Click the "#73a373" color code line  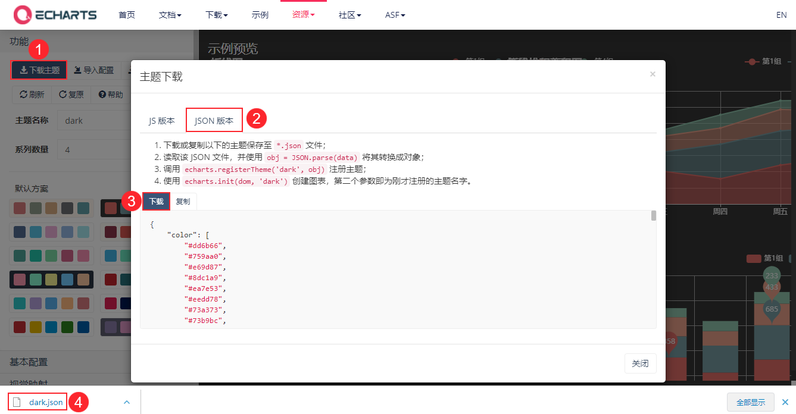206,310
